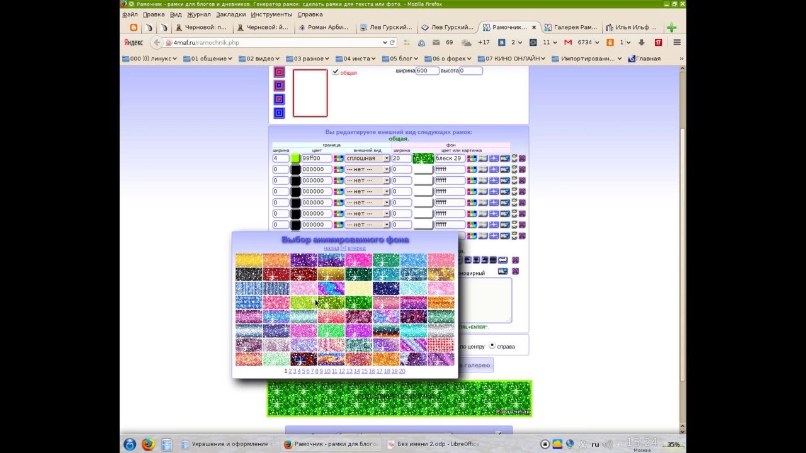Viewport: 806px width, 453px height.
Task: Click black border color swatch in second row
Action: (295, 169)
